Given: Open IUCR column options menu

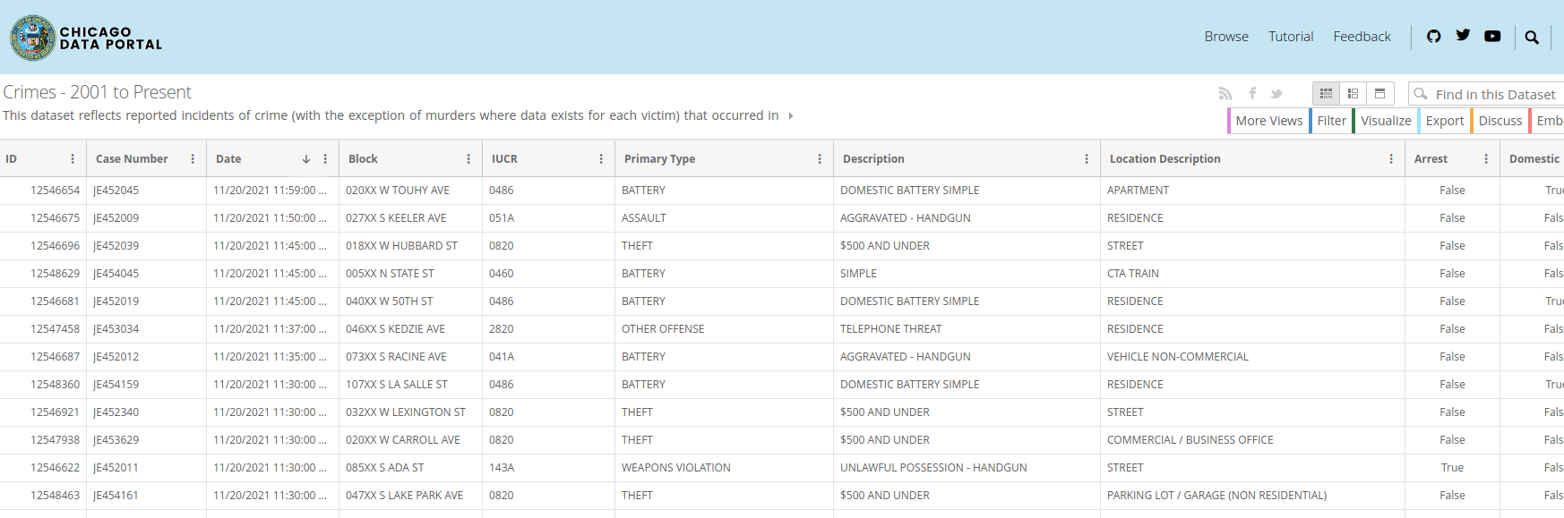Looking at the screenshot, I should (601, 159).
